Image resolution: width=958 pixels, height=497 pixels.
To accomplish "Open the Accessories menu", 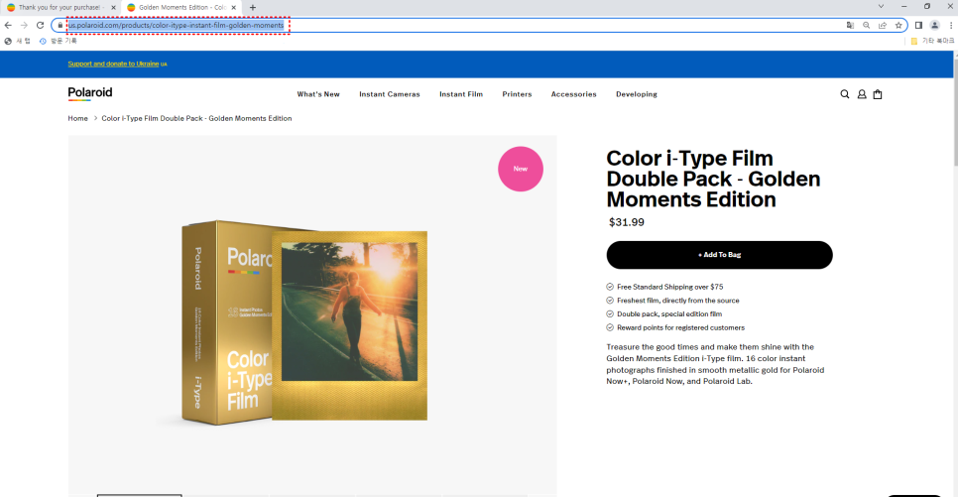I will (x=573, y=94).
